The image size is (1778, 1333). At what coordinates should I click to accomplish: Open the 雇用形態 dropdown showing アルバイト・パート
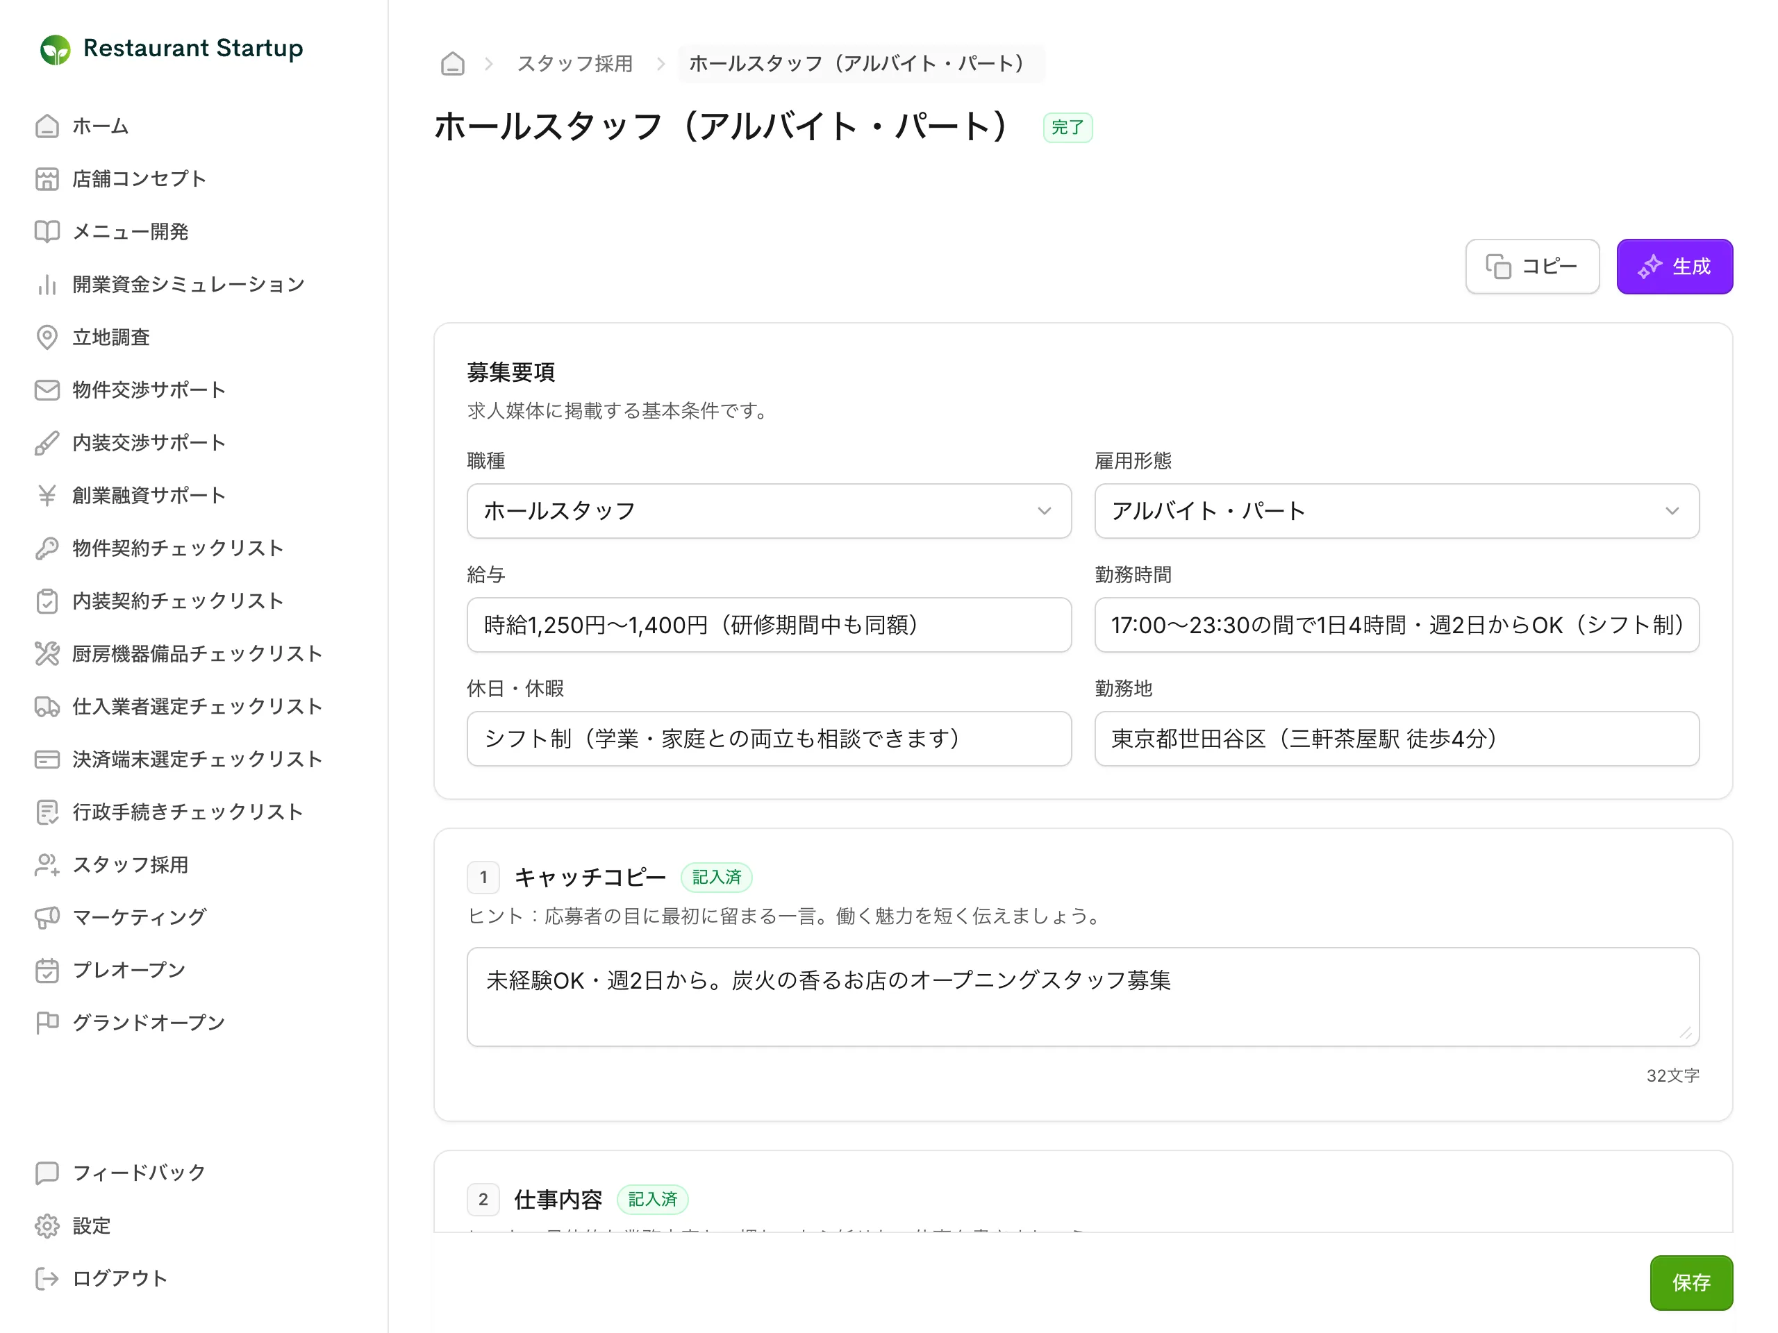(1396, 511)
